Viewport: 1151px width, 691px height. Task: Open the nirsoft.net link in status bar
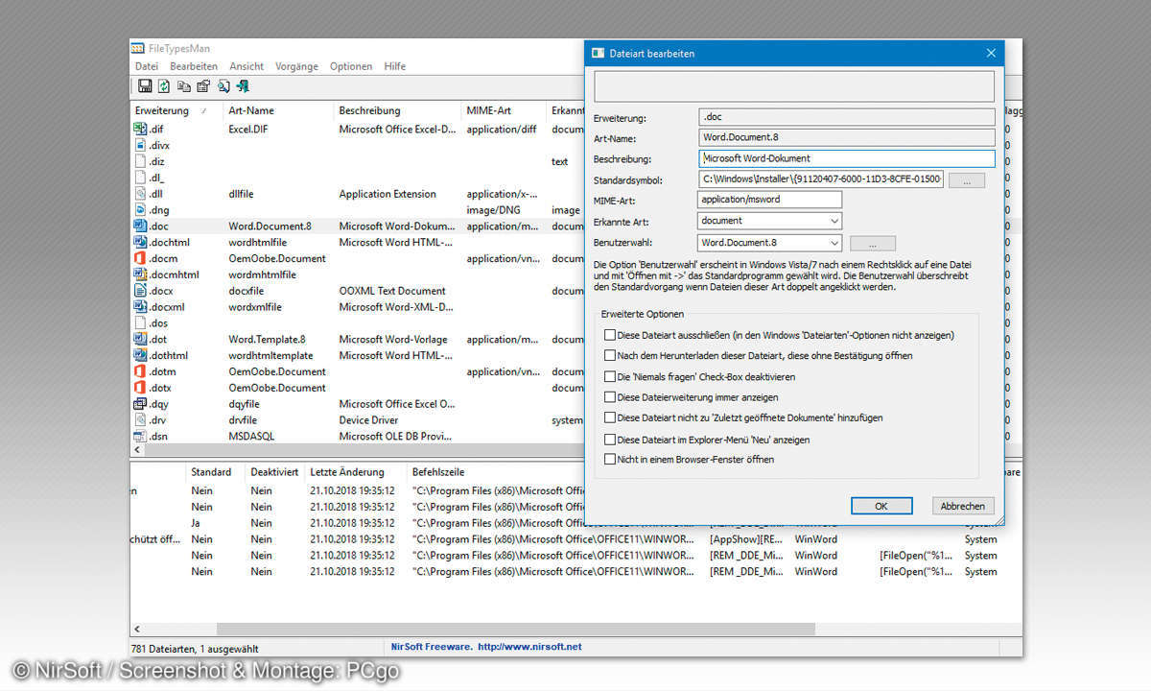pyautogui.click(x=529, y=647)
